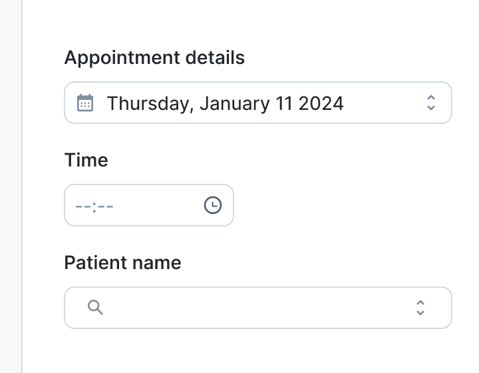Click the Patient name label
Screen dimensions: 479x373
[x=122, y=262]
